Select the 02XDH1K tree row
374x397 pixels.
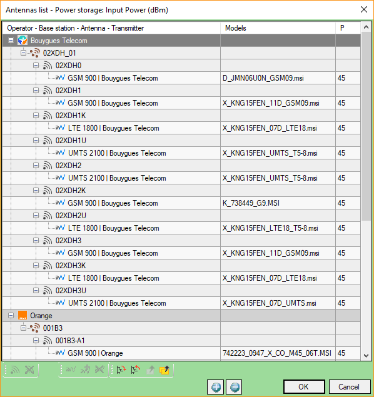pos(181,116)
